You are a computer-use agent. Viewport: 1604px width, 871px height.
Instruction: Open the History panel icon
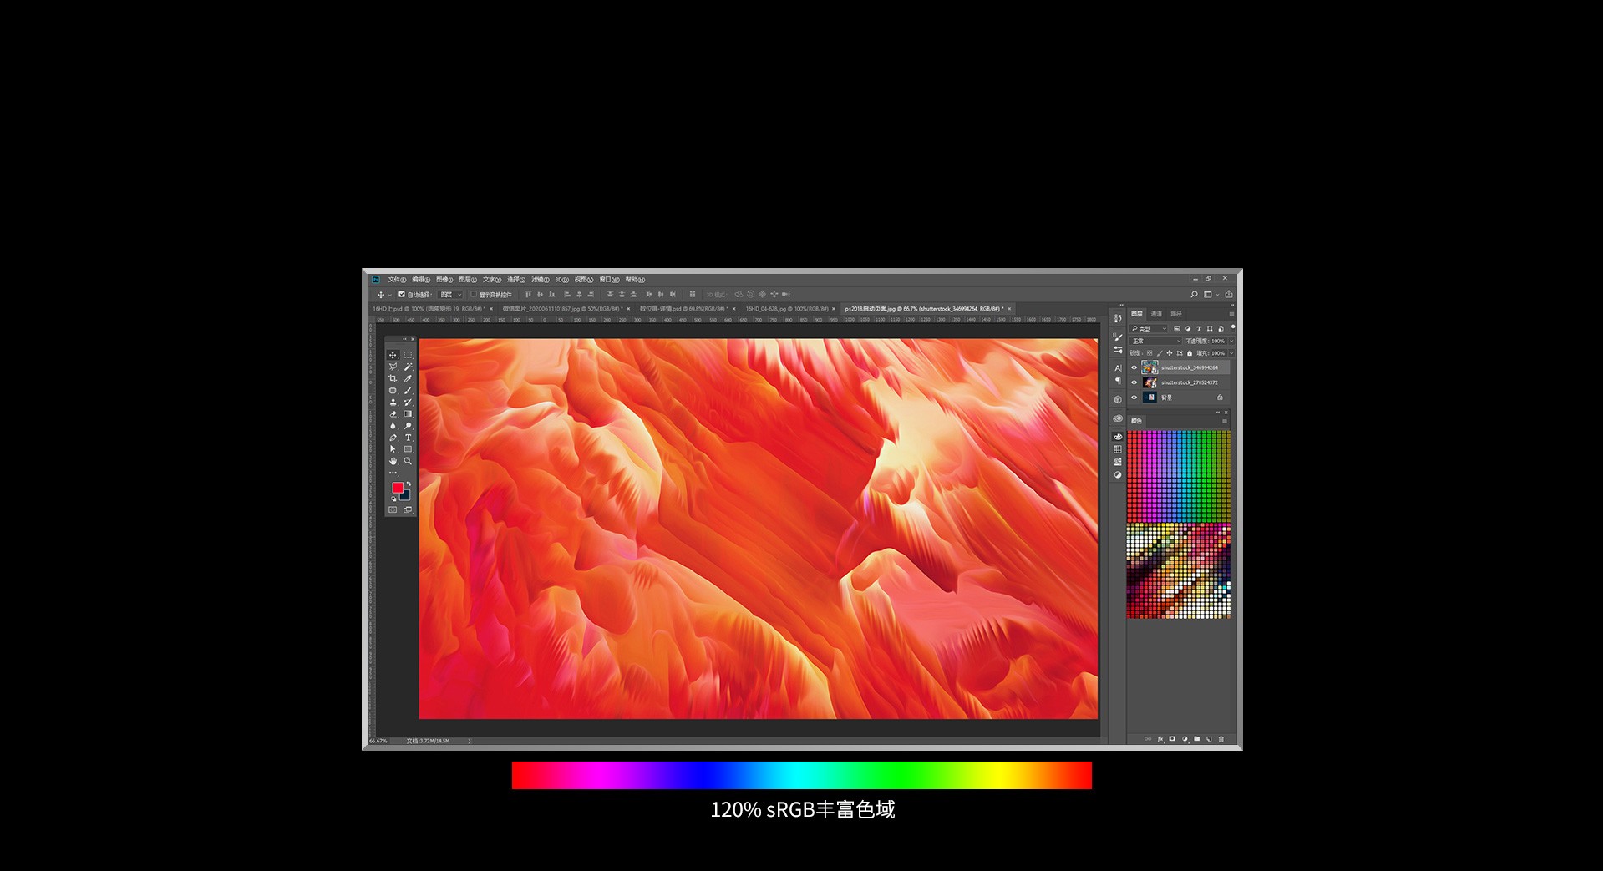click(x=1118, y=318)
